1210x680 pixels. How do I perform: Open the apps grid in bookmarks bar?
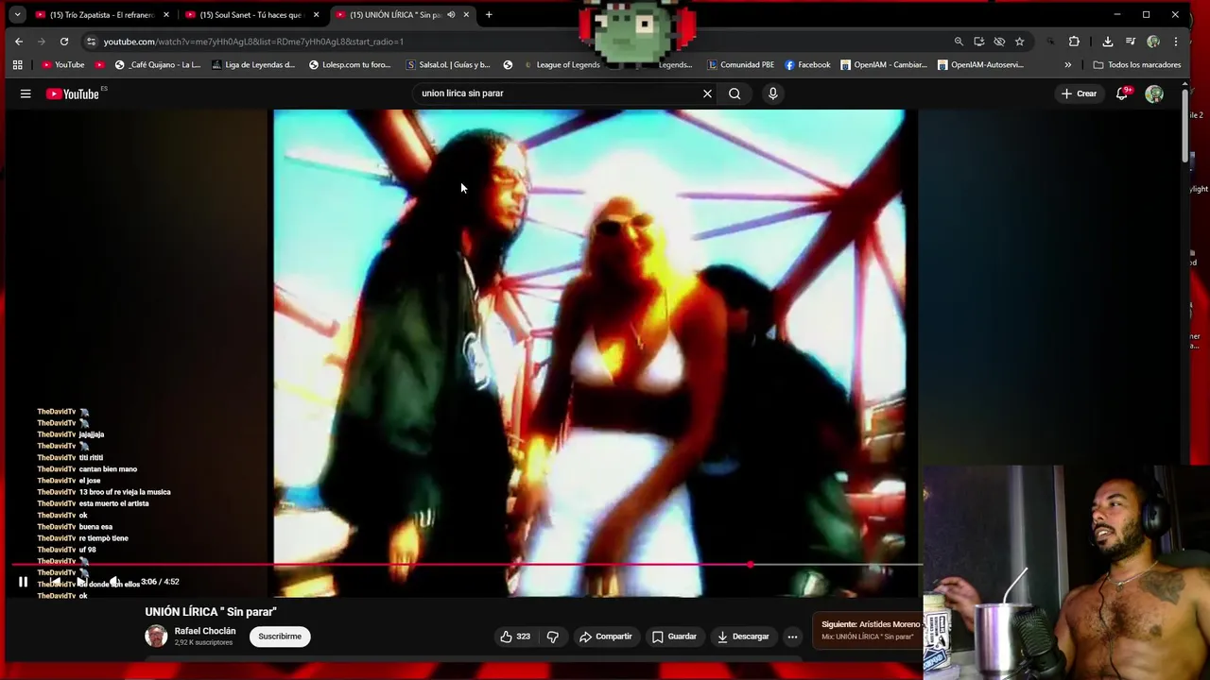point(17,65)
